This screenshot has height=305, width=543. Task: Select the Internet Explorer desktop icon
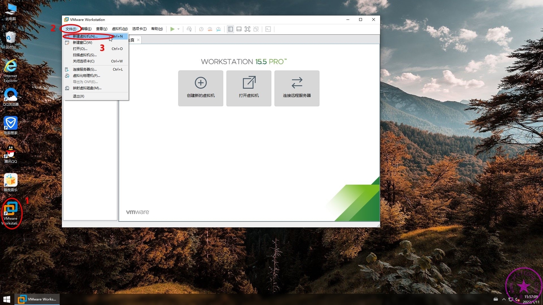click(11, 71)
